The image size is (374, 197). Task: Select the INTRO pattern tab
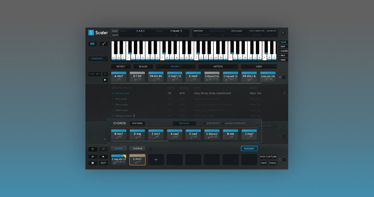click(119, 149)
